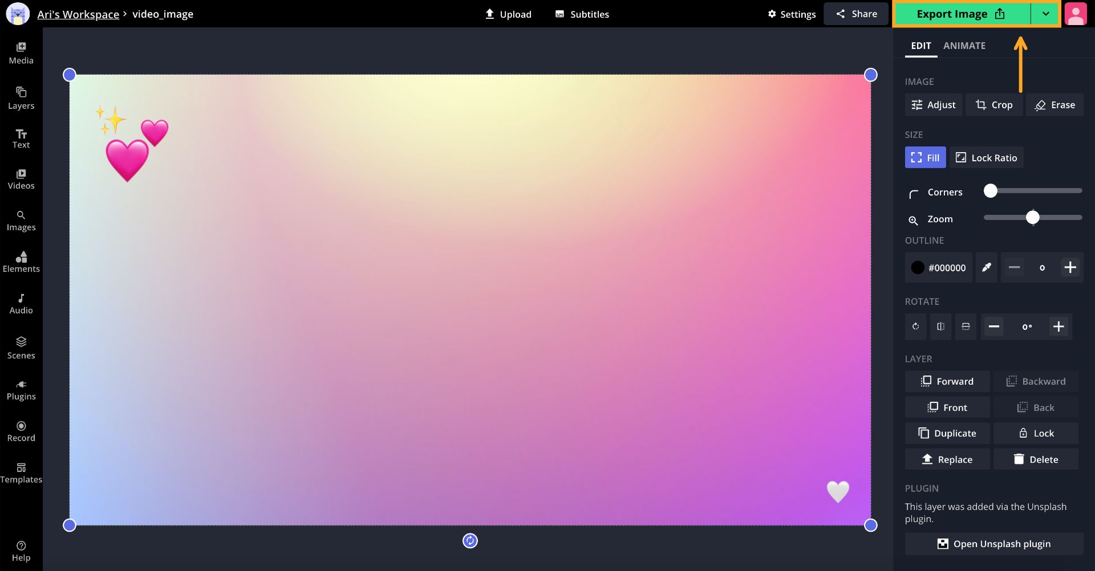Switch to the ANIMATE tab
This screenshot has height=571, width=1095.
(x=964, y=46)
